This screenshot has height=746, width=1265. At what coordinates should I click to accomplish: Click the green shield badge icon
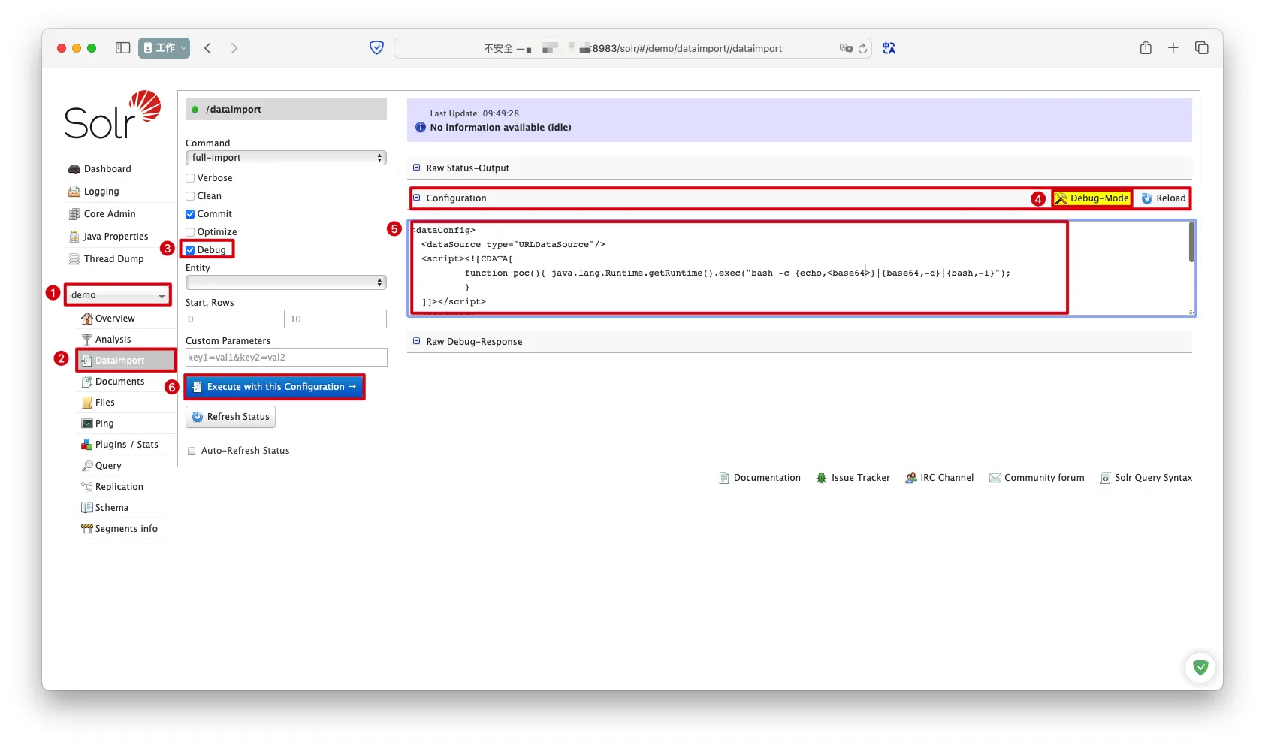[x=1200, y=667]
